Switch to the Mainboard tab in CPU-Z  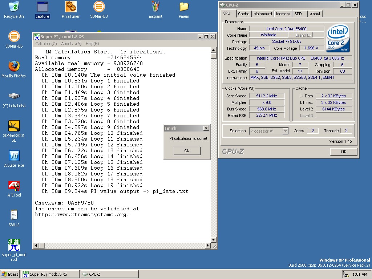263,14
